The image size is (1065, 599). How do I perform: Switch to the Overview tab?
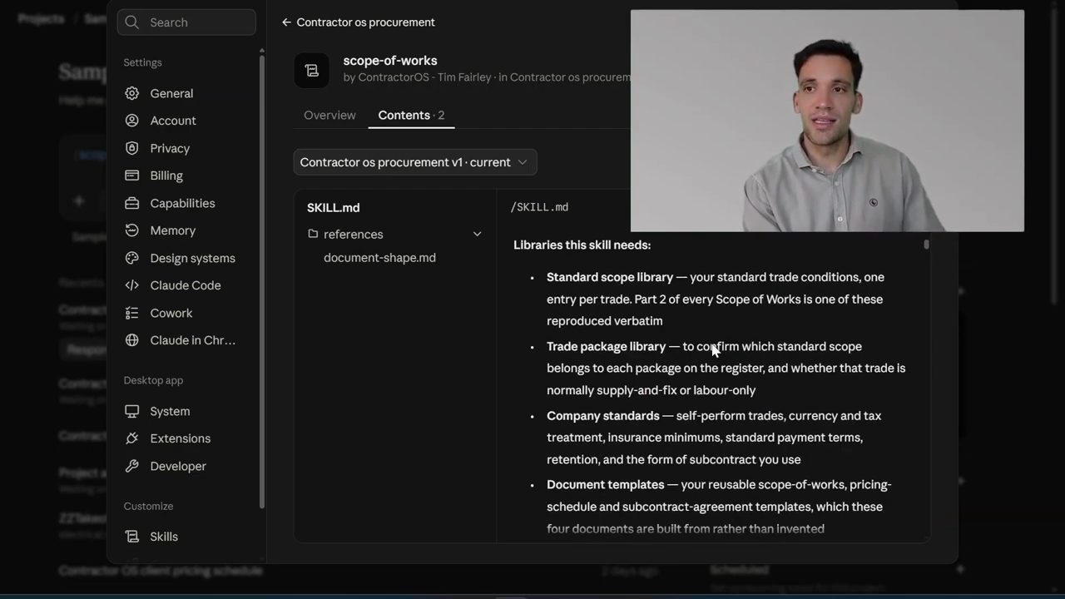(x=329, y=115)
